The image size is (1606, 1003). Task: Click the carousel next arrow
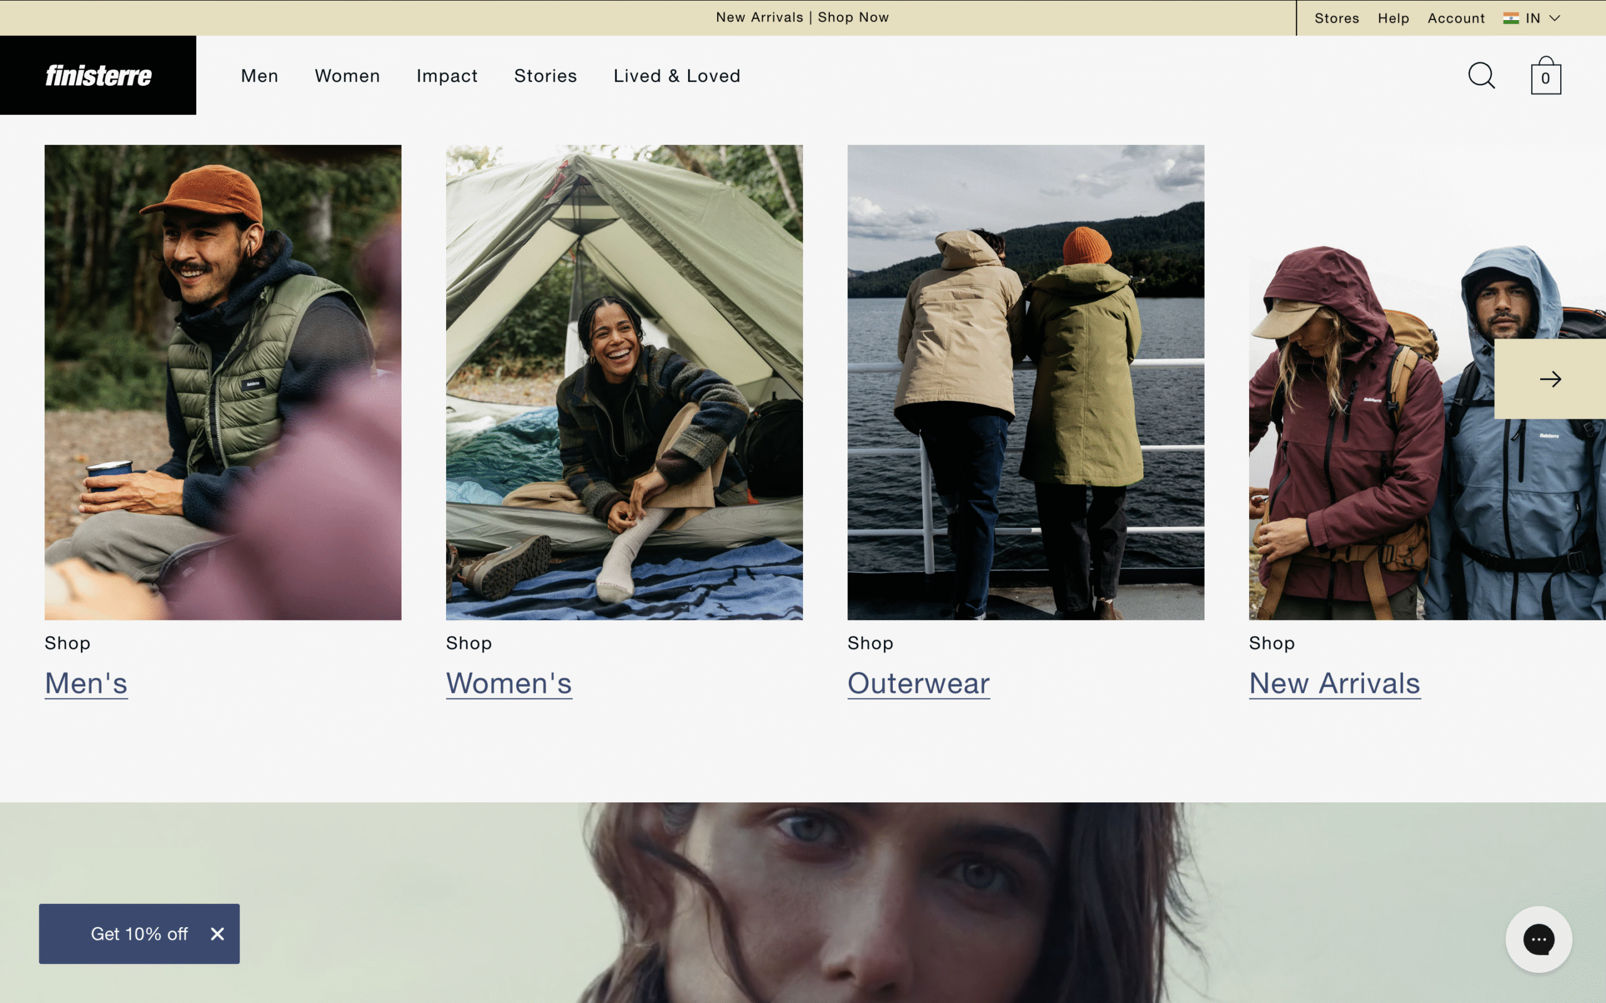1550,379
